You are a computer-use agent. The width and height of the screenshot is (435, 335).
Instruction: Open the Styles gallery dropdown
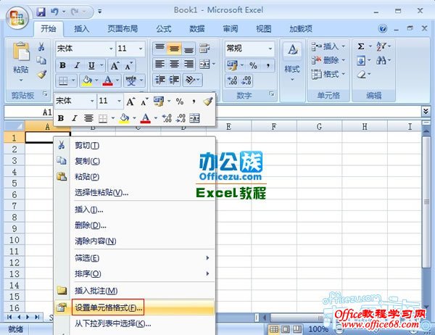coord(292,80)
